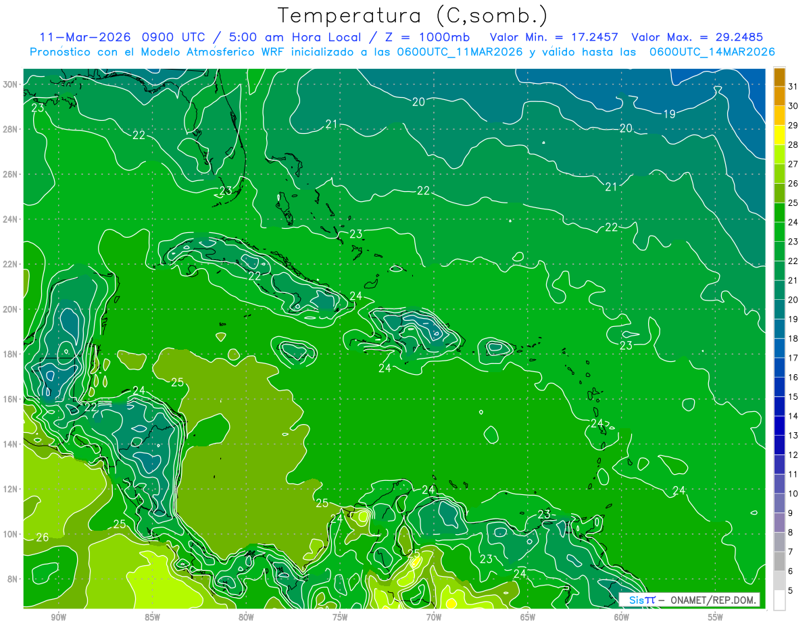
Task: Click the gray swatch between 7 and 8
Action: point(780,542)
